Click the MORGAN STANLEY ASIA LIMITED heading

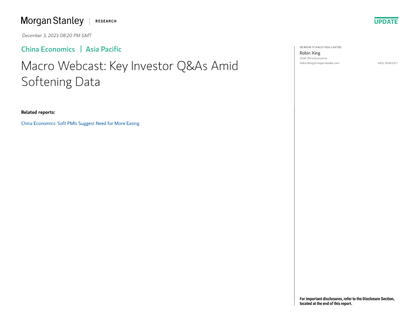coord(321,47)
